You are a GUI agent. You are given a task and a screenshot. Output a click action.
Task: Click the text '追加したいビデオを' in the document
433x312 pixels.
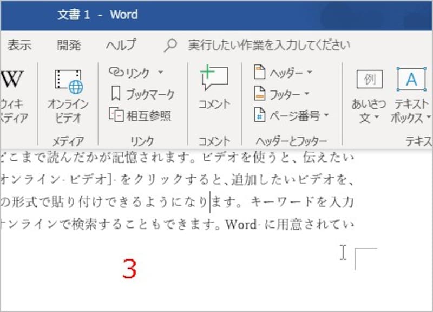289,180
